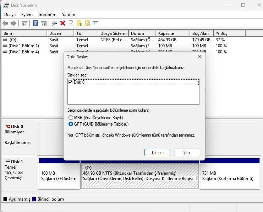Click the drive icon beside Disk 1 Bölüm 4
263x212 pixels.
[5, 52]
